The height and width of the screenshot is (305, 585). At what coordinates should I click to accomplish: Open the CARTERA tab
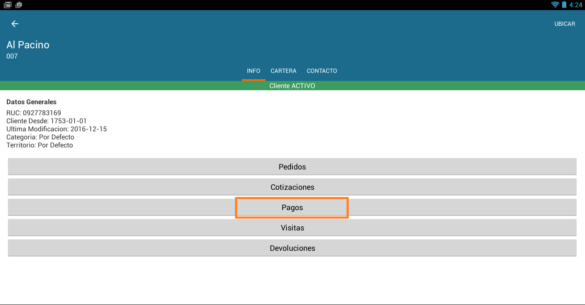(283, 71)
